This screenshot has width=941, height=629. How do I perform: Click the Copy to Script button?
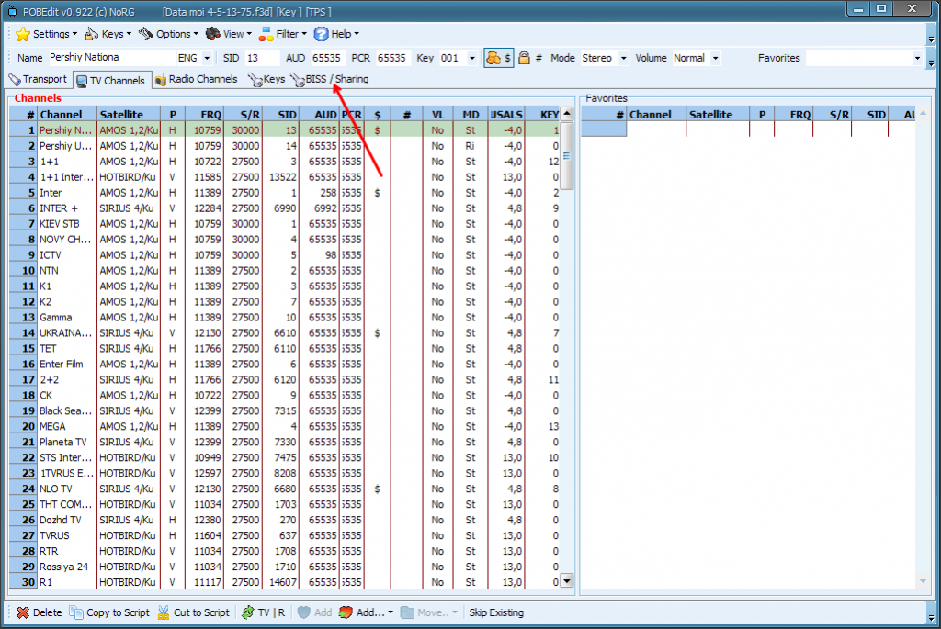pyautogui.click(x=109, y=612)
